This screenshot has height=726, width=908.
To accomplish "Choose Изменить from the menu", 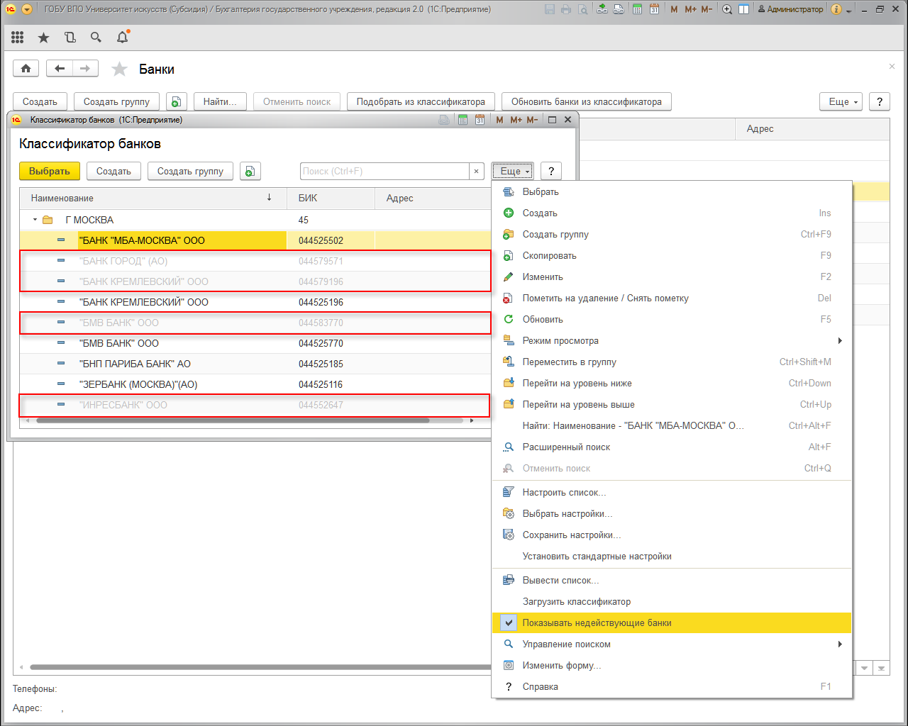I will [x=672, y=277].
